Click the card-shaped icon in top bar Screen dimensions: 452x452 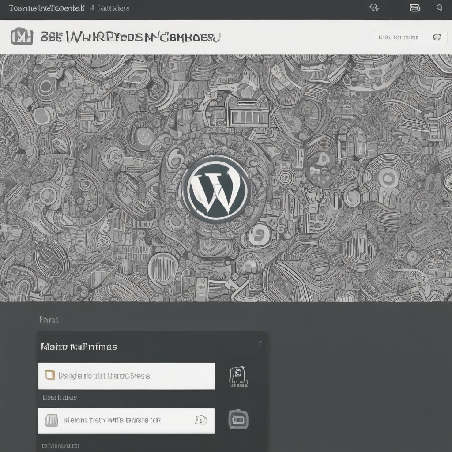click(415, 8)
